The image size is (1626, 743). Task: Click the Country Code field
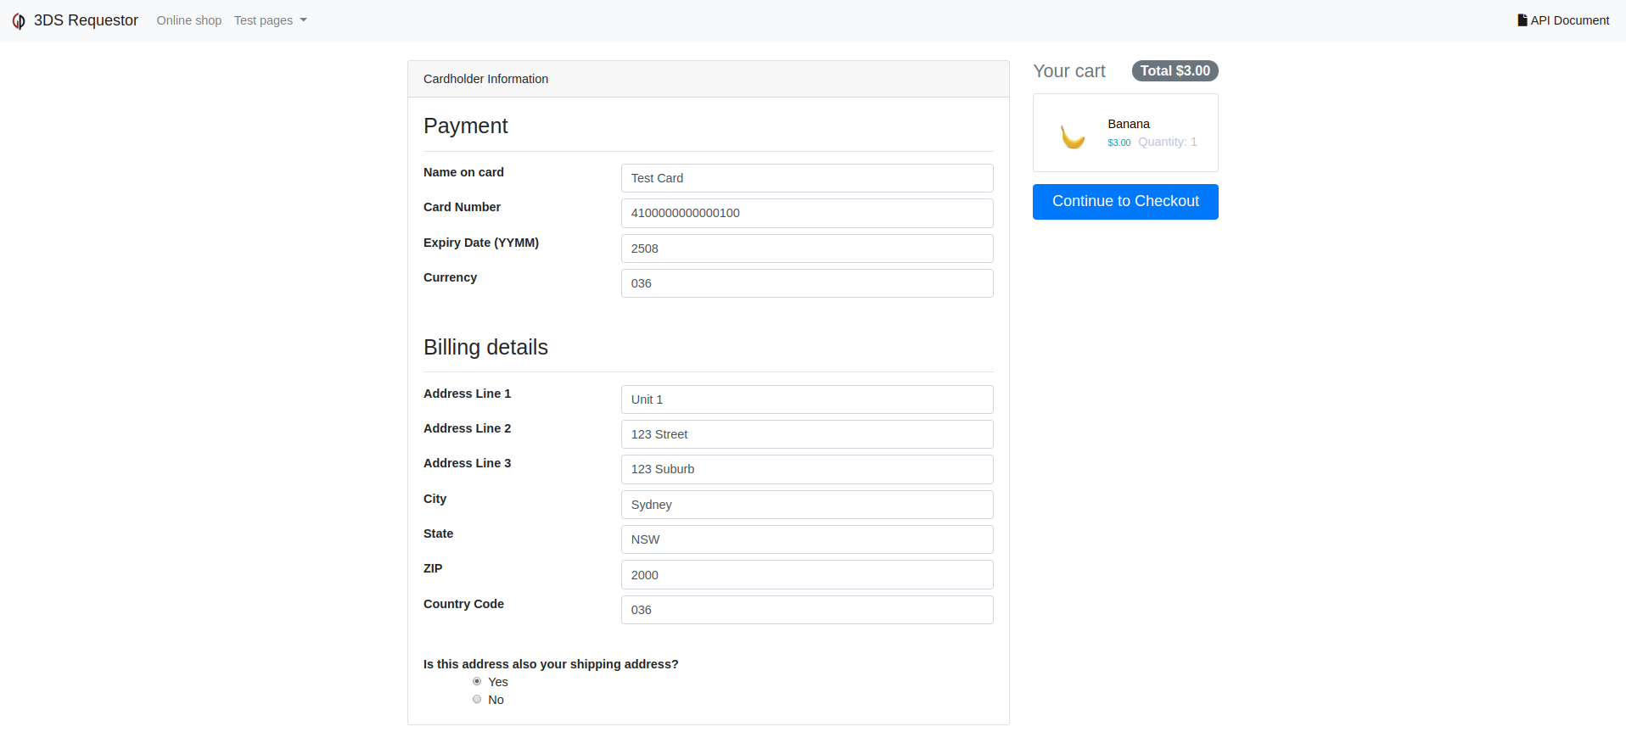click(806, 610)
